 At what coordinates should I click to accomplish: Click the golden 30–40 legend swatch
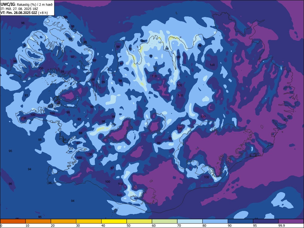(89, 221)
